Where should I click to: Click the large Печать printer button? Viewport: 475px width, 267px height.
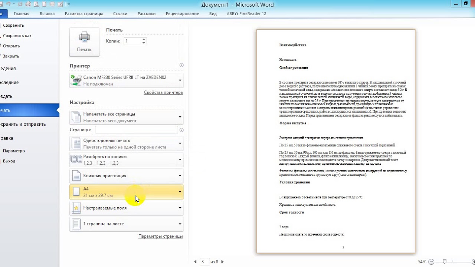84,42
